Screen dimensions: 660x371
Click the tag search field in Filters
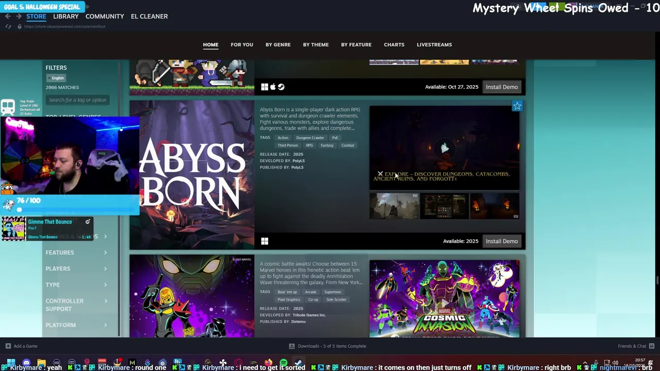click(x=78, y=100)
